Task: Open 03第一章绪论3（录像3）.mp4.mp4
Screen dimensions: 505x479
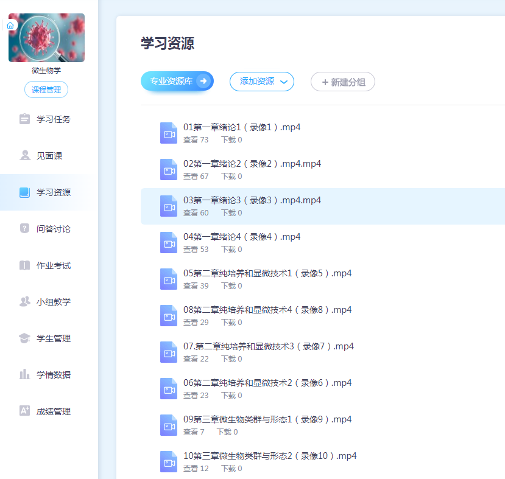Action: (252, 200)
